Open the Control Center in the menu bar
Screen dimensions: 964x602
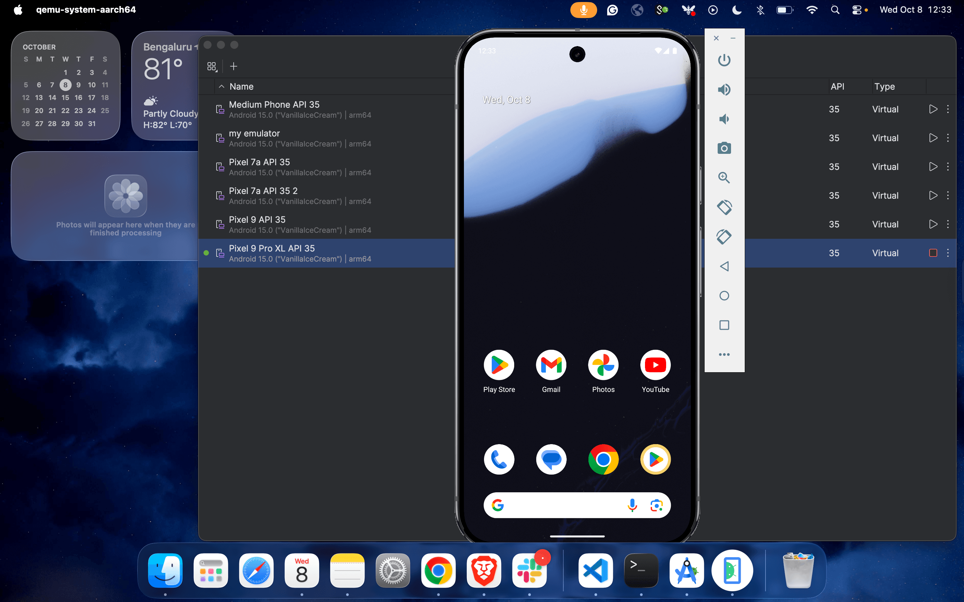click(x=857, y=10)
